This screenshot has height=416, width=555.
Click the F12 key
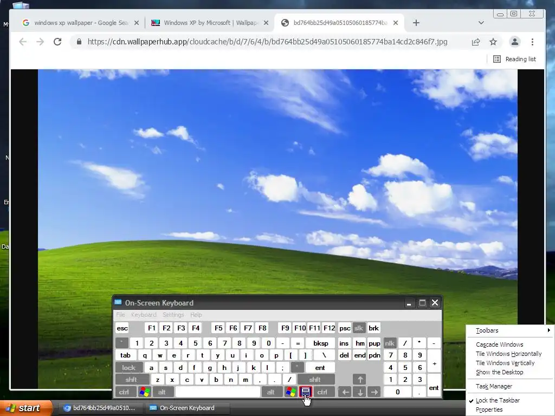[x=329, y=328]
